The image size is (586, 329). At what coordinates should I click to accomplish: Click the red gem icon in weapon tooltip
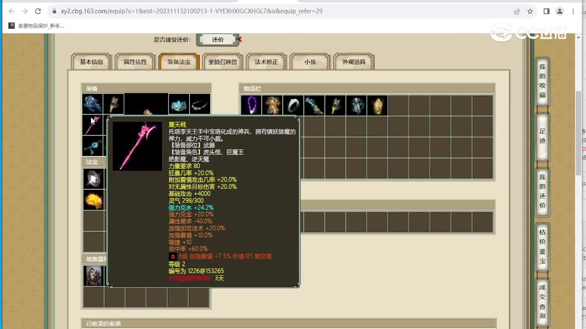[173, 256]
